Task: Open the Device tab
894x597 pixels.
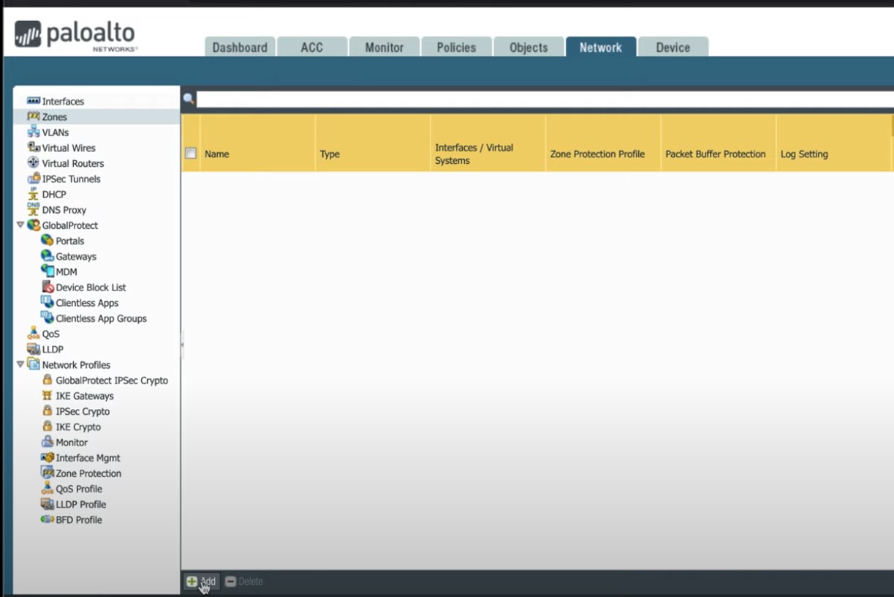Action: click(x=673, y=47)
